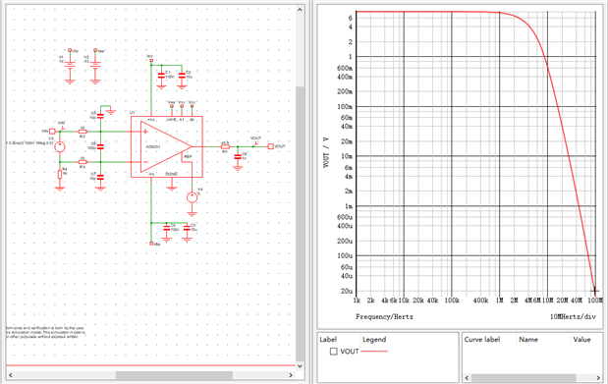Select capacitor C5 near the positive input

[x=100, y=116]
